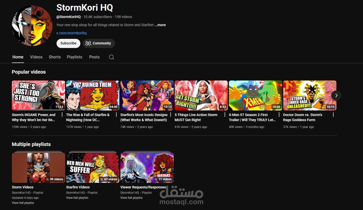363x210 pixels.
Task: Click 'StormKori HQ' channel name under Starfire Videos playlist
Action: point(75,193)
